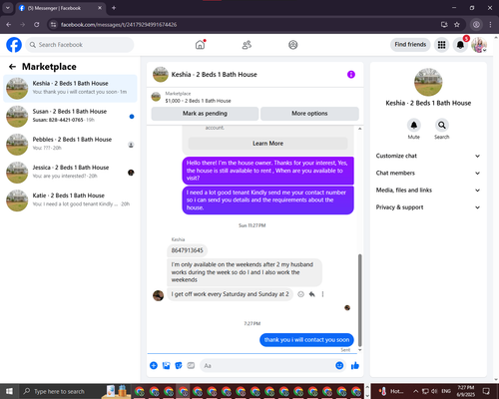The height and width of the screenshot is (399, 499).
Task: Click the large listing photo in right panel
Action: (428, 82)
